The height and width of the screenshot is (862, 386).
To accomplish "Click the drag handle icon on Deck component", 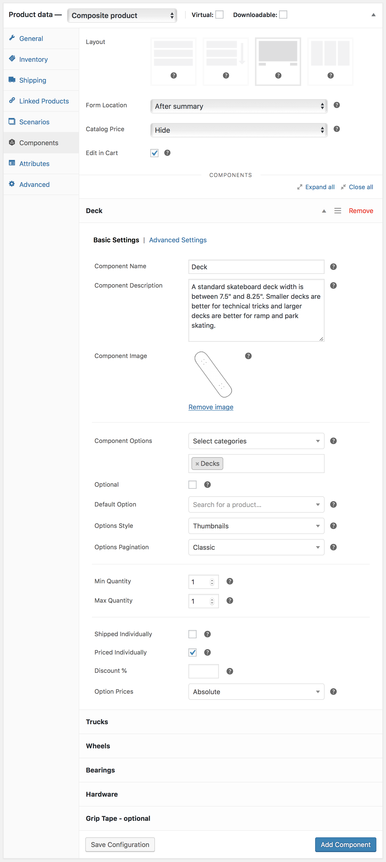I will point(337,211).
